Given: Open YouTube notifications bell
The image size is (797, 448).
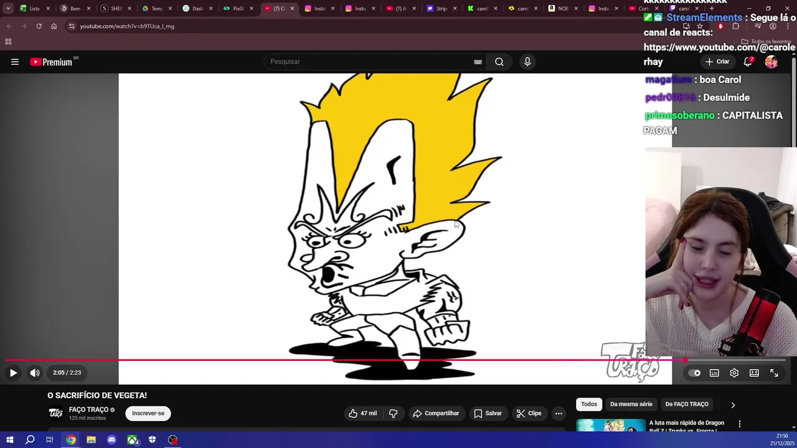Looking at the screenshot, I should [x=748, y=62].
